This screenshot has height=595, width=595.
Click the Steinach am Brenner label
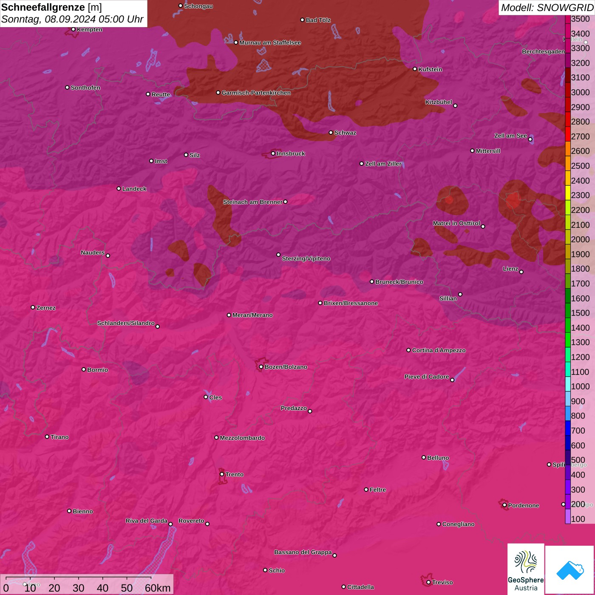click(x=252, y=202)
